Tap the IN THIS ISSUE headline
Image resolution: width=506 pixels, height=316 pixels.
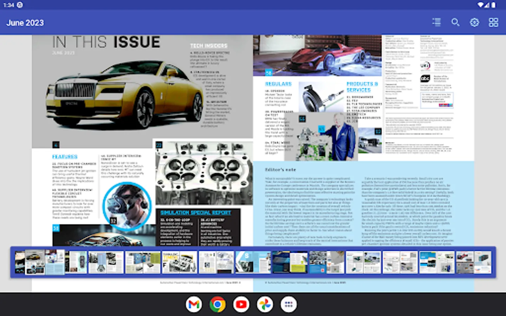[x=106, y=42]
